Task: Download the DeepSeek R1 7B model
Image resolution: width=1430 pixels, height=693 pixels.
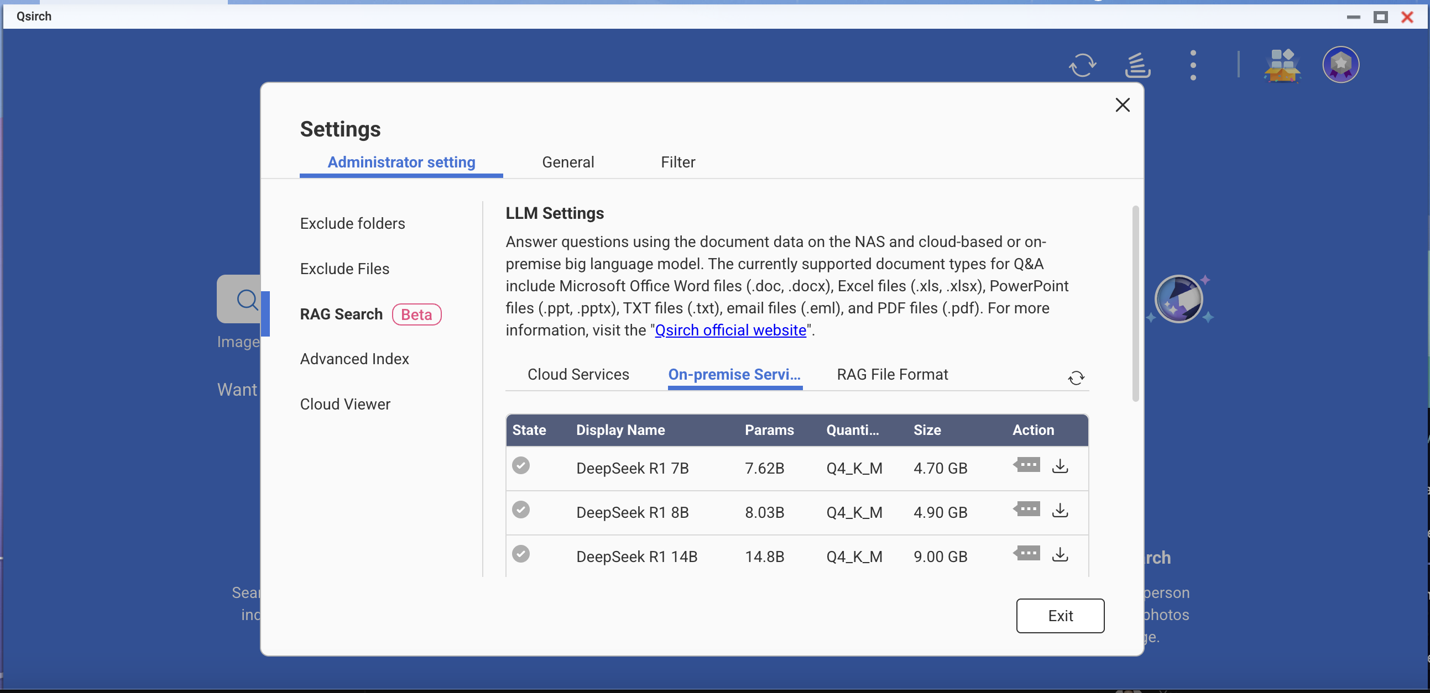Action: pyautogui.click(x=1060, y=466)
